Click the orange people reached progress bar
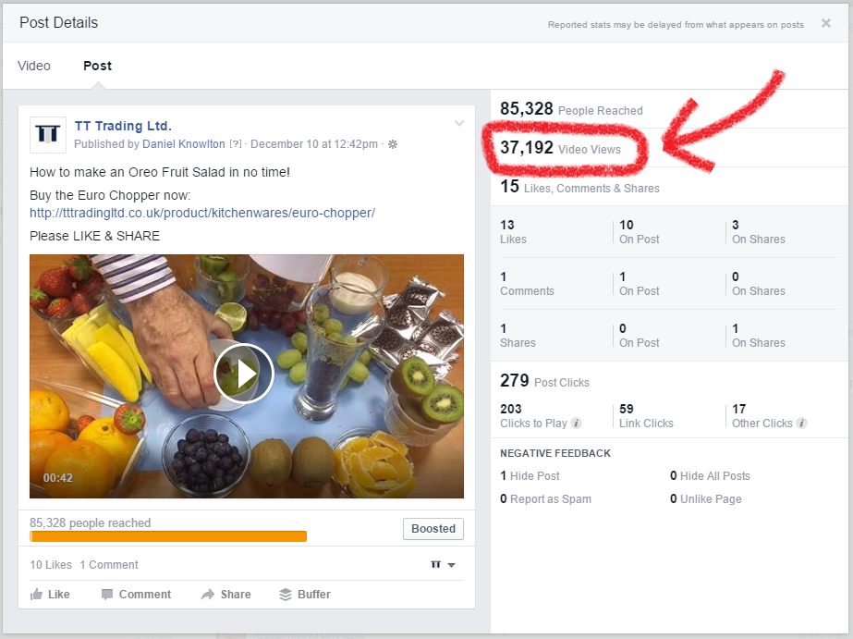The image size is (853, 639). (x=168, y=536)
